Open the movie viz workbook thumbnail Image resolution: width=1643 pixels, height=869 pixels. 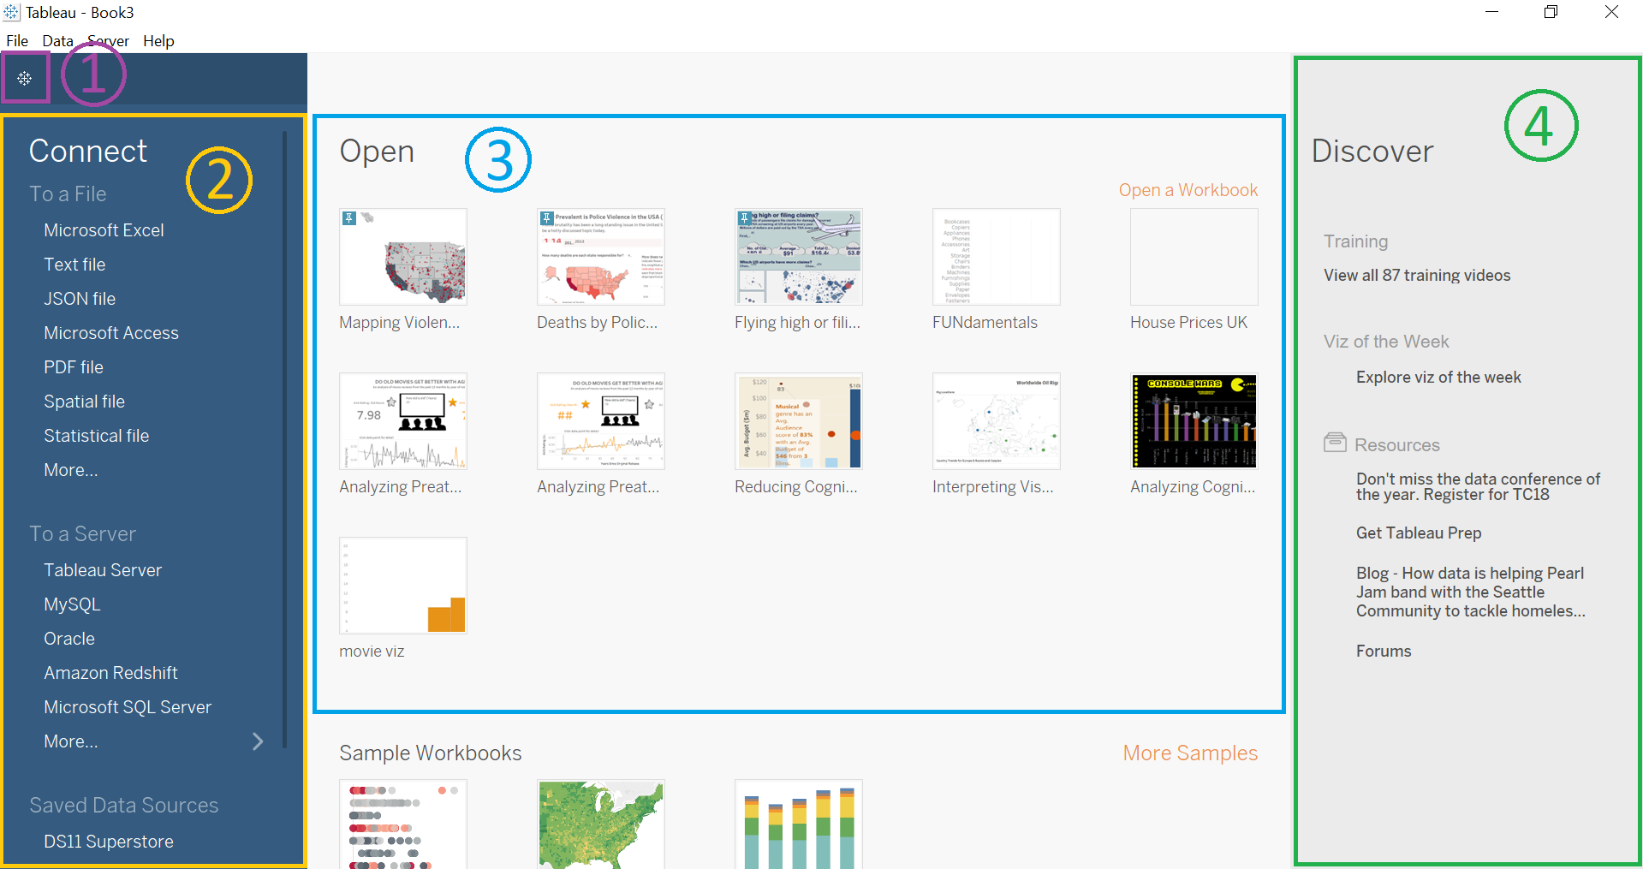coord(403,586)
